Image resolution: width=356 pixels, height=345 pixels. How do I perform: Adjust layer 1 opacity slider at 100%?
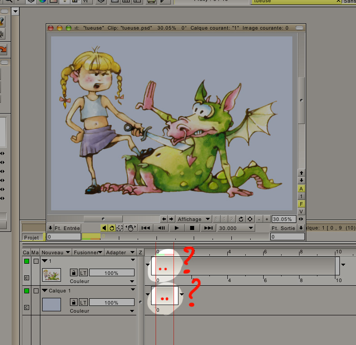click(x=112, y=273)
